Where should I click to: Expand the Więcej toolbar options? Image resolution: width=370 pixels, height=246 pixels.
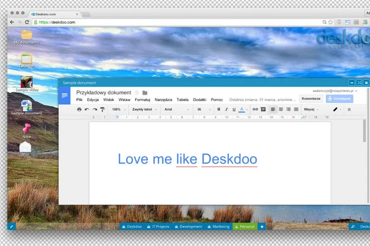pos(311,109)
